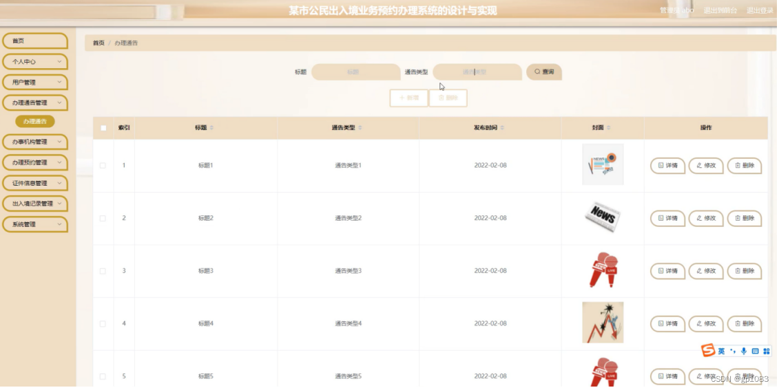Click 删除 for row 标题4

click(745, 323)
